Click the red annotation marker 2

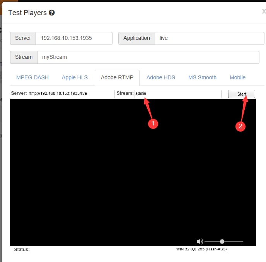click(240, 126)
